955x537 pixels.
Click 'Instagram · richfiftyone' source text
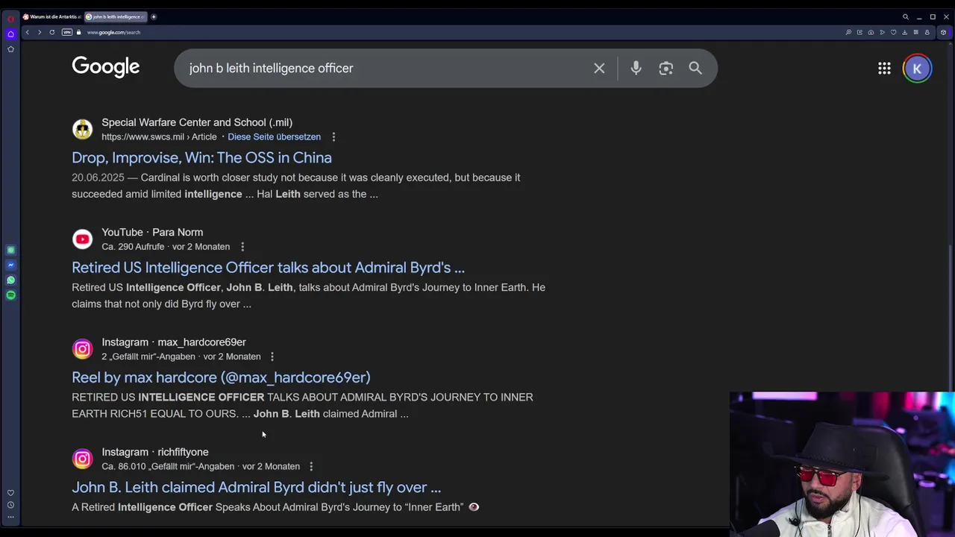click(155, 452)
